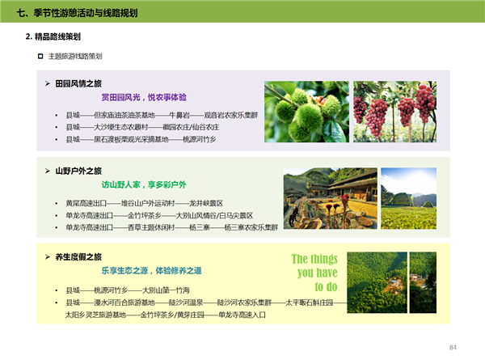Click the mountain village house photo
This screenshot has width=485, height=364.
coord(330,199)
